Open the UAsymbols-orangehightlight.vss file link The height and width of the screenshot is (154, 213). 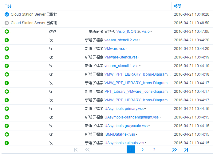click(132, 117)
